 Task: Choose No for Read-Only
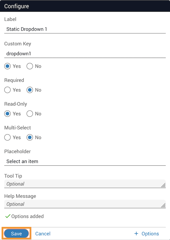[30, 114]
